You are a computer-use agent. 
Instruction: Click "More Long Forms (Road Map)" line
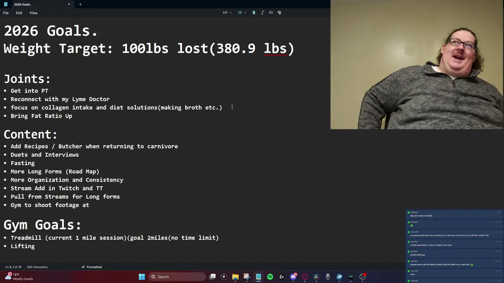pos(55,171)
